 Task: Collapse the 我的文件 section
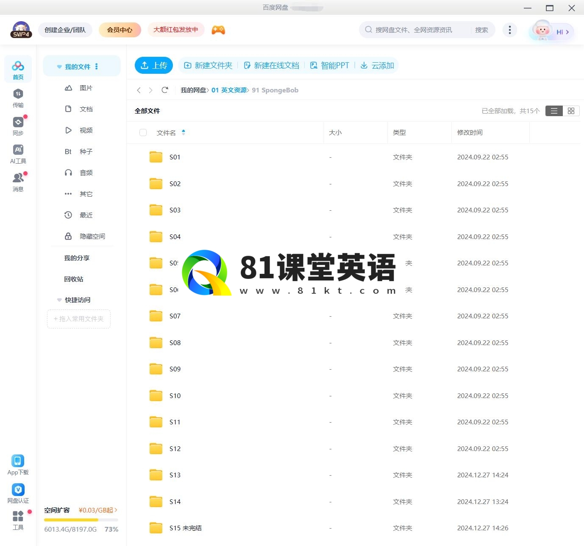59,67
